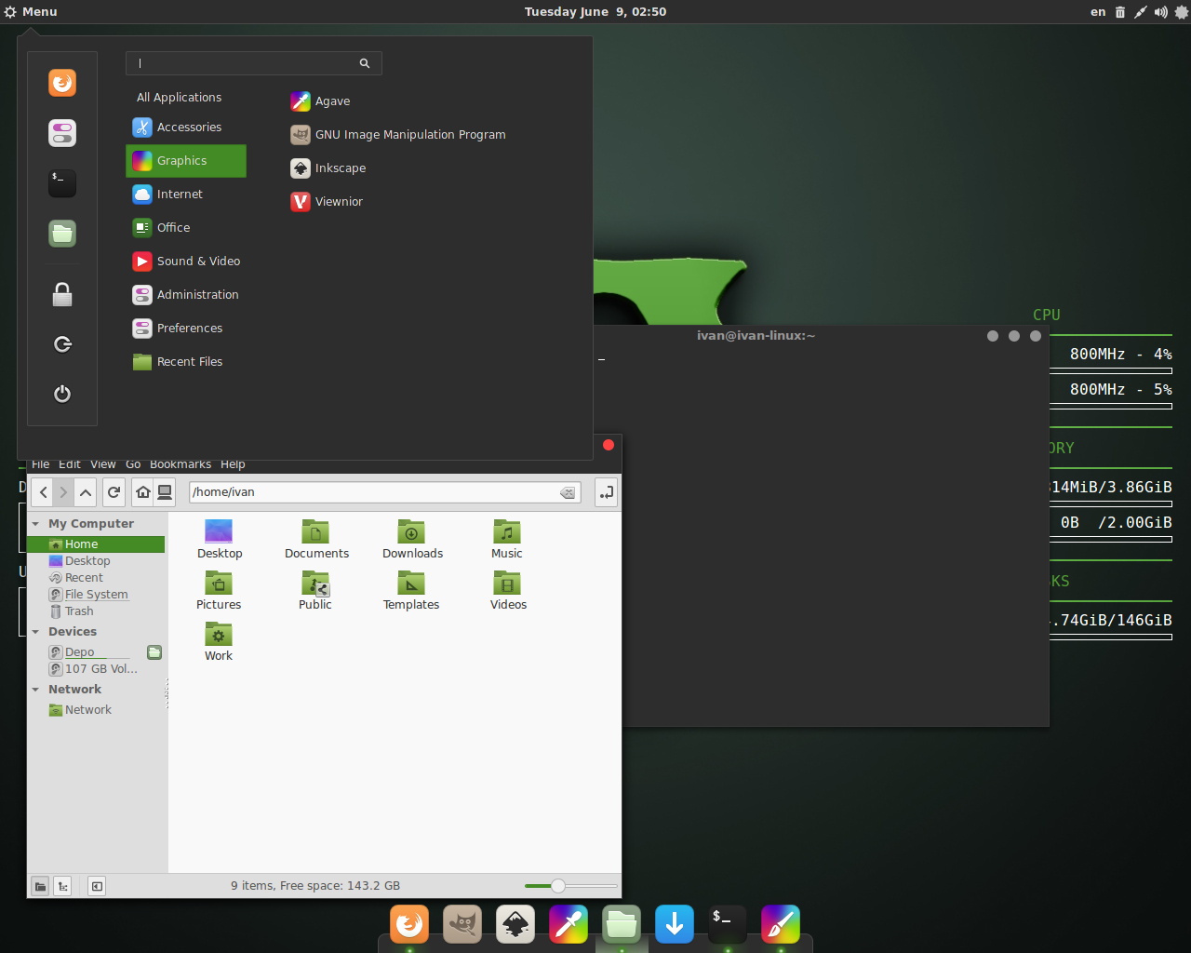Hide the sidebar via status bar icon
This screenshot has height=953, width=1191.
pyautogui.click(x=97, y=886)
